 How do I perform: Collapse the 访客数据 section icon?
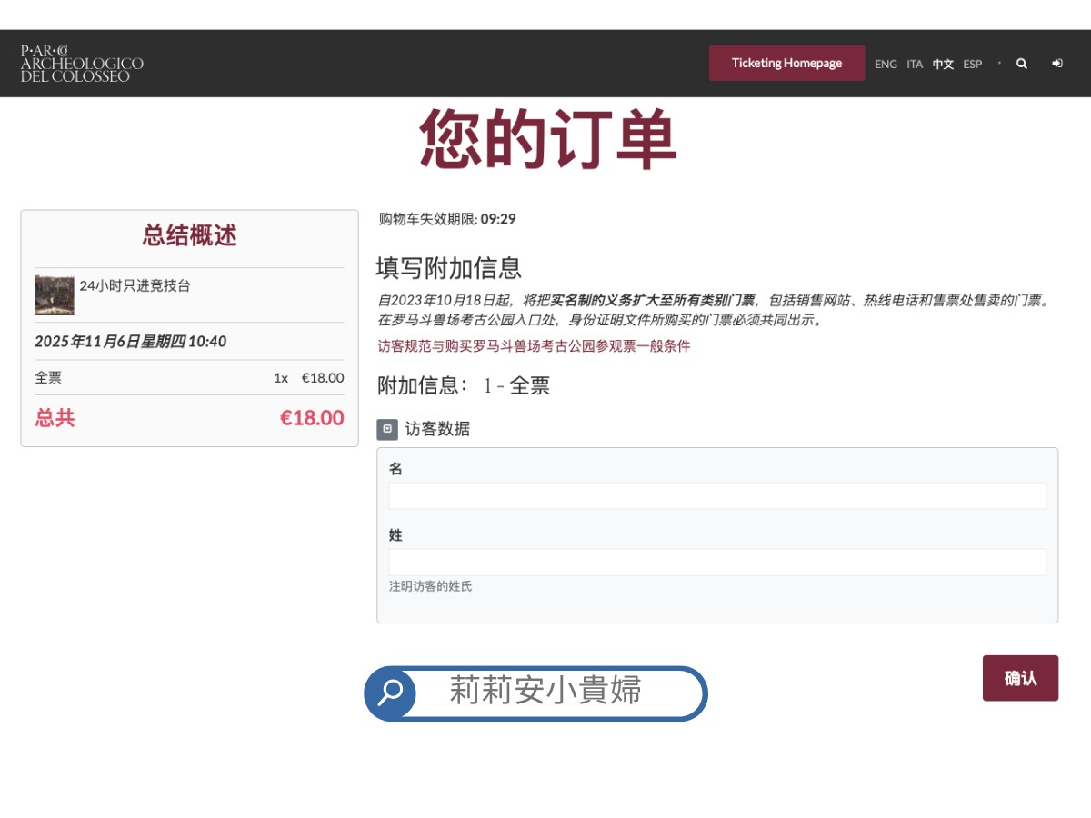tap(387, 429)
